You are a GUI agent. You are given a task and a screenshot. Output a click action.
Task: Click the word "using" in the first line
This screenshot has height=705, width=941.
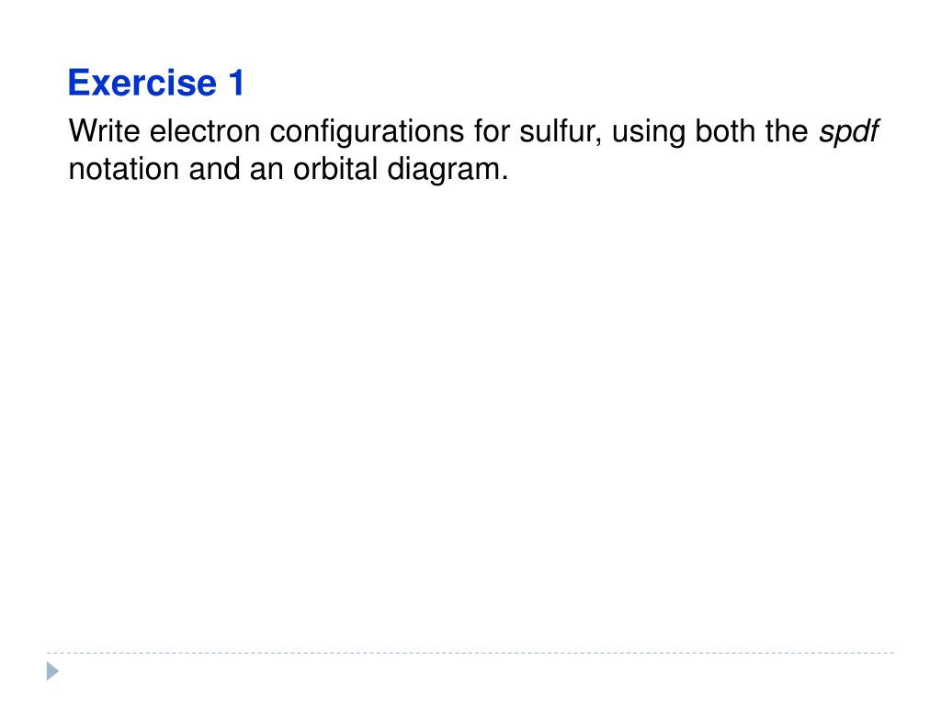648,132
